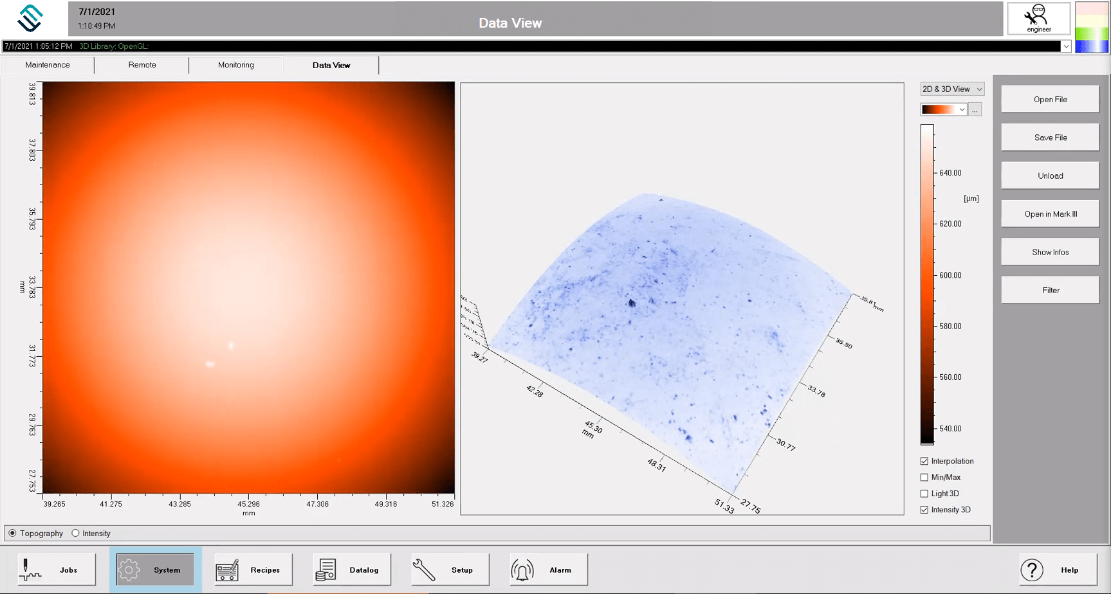Open the Alarm bell icon

pos(522,570)
